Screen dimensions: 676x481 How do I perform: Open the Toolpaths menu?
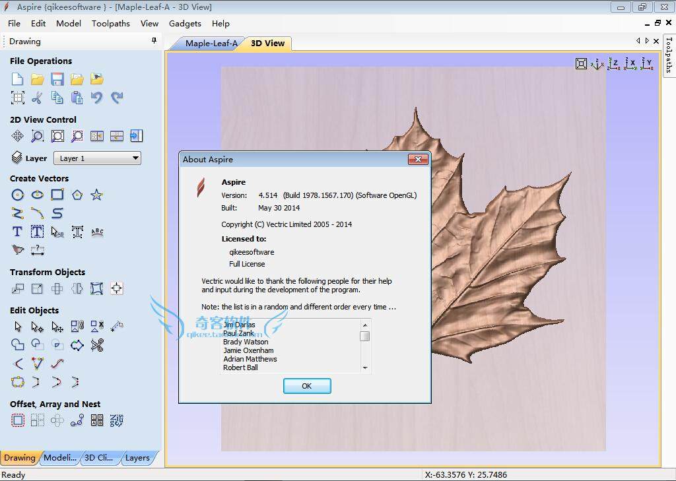[x=110, y=24]
